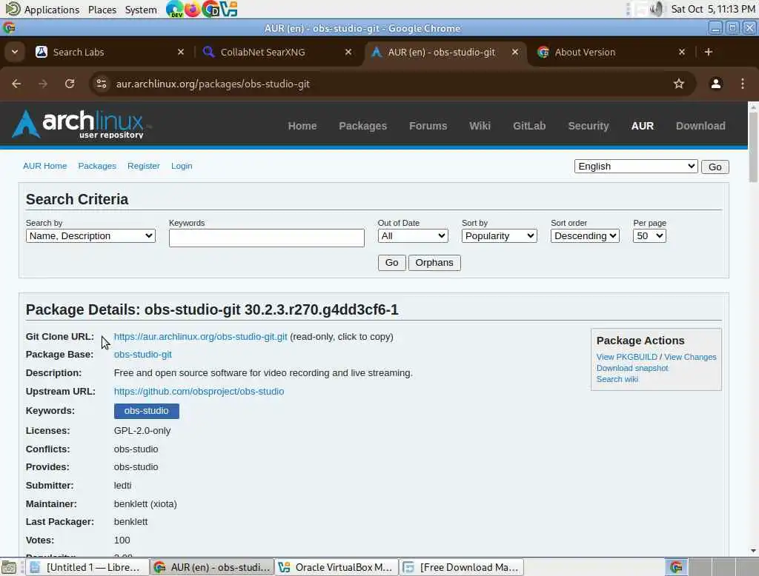Click the volume speaker icon
This screenshot has height=576, width=759.
tap(657, 9)
